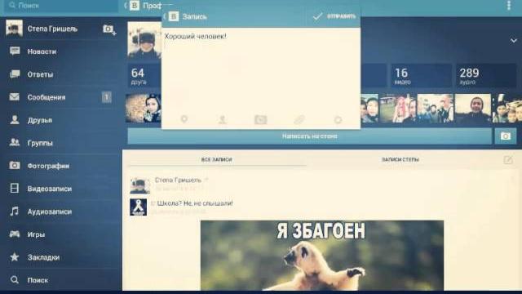The height and width of the screenshot is (294, 522).
Task: Open the Аудиозаписи music note icon
Action: pos(15,211)
